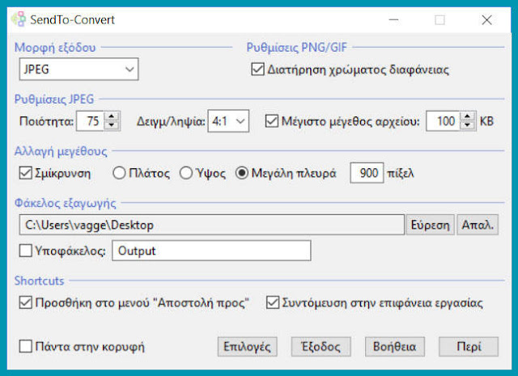Click the Έξοδος button
The height and width of the screenshot is (376, 518).
[321, 347]
